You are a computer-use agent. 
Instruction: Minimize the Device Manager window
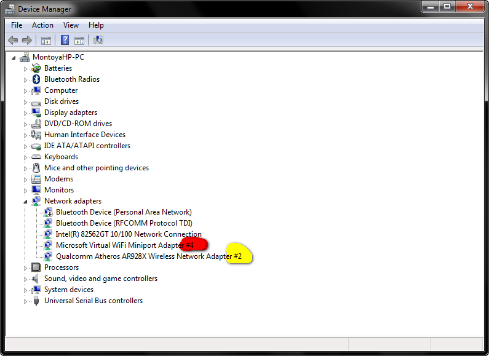click(431, 6)
